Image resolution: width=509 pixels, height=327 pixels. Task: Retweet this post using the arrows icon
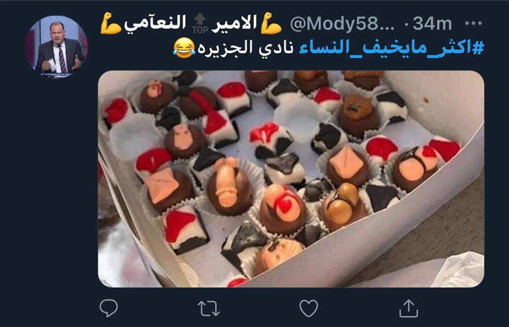click(209, 308)
